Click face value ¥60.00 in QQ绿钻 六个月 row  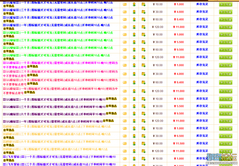click(158, 50)
